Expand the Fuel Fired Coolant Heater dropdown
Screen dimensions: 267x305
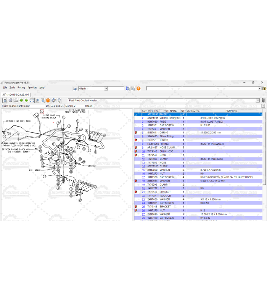(258, 101)
